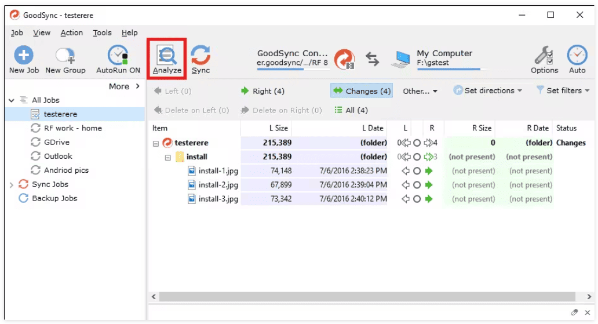Viewport: 598px width, 324px height.
Task: Click the scrollbar right arrow
Action: pyautogui.click(x=589, y=297)
